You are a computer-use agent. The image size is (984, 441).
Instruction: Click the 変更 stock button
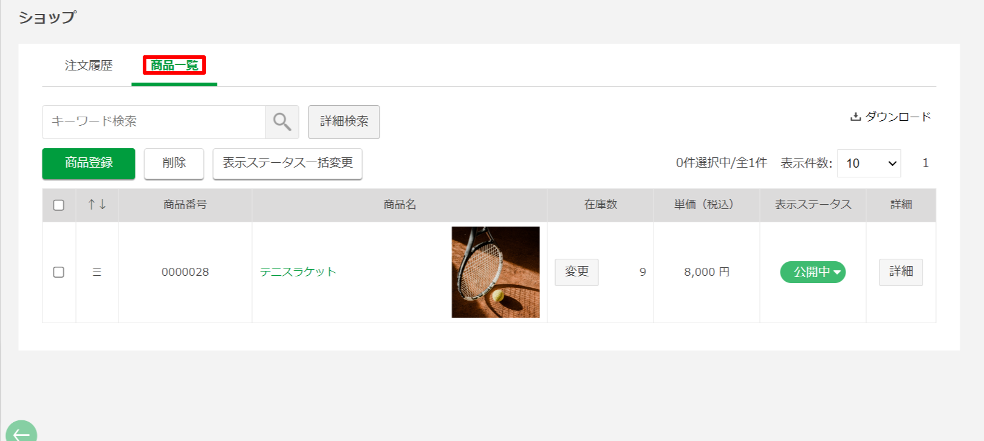[x=576, y=272]
